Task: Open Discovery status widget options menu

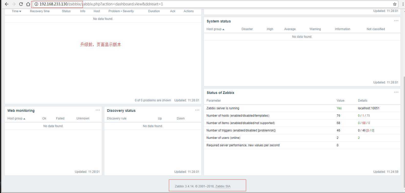Action: click(x=197, y=110)
